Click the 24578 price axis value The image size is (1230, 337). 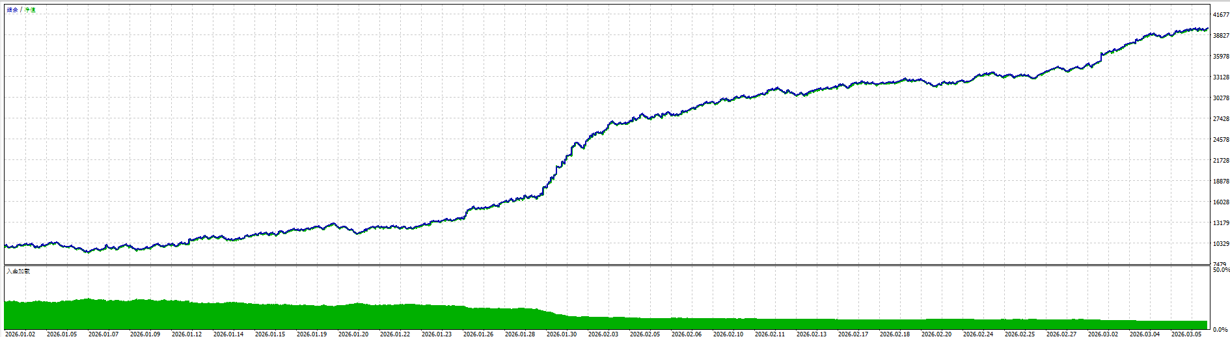(1221, 139)
